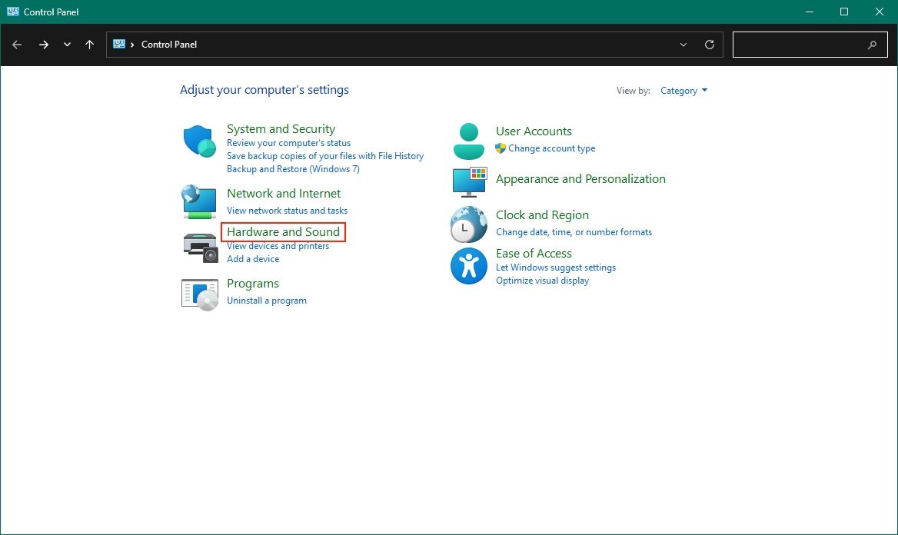Click the System and Security shield icon
The height and width of the screenshot is (535, 898).
click(200, 142)
